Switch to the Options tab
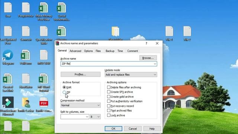 [89, 51]
